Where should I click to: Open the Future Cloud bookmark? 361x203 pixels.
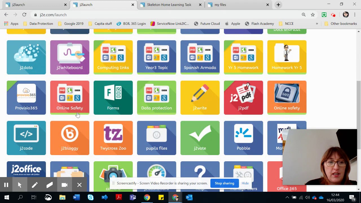[207, 24]
